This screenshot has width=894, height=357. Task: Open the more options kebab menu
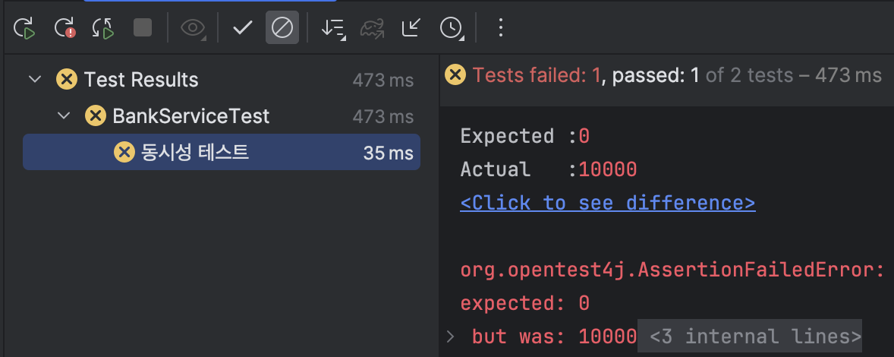point(501,27)
